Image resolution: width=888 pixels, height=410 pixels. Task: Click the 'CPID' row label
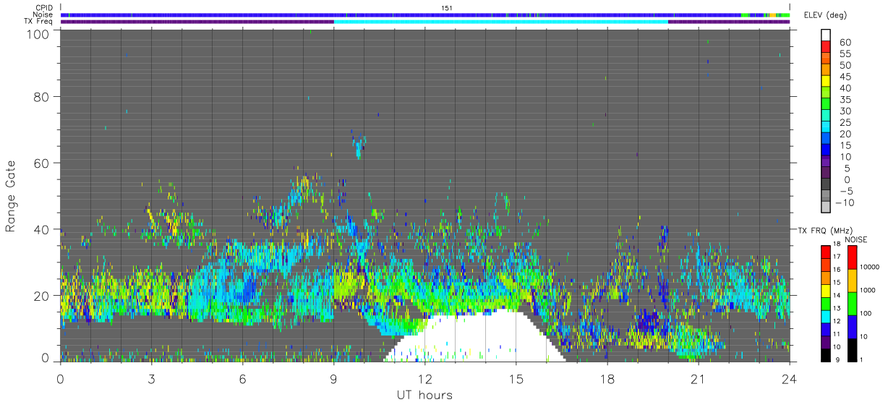(x=45, y=8)
